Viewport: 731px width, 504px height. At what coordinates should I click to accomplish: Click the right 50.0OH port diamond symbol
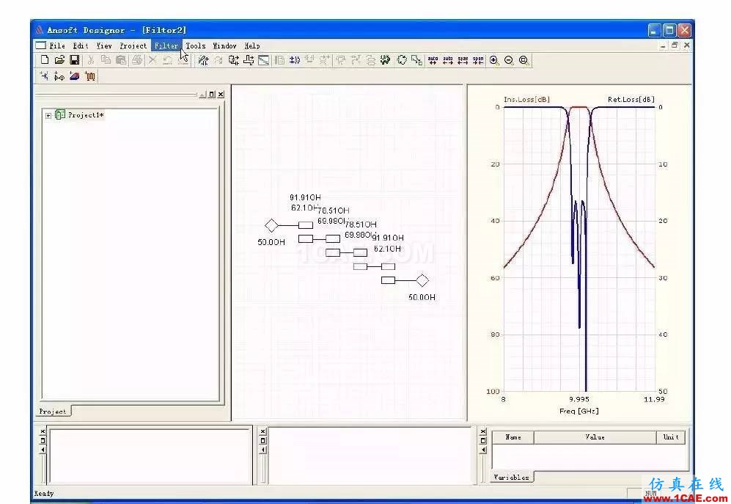point(422,280)
